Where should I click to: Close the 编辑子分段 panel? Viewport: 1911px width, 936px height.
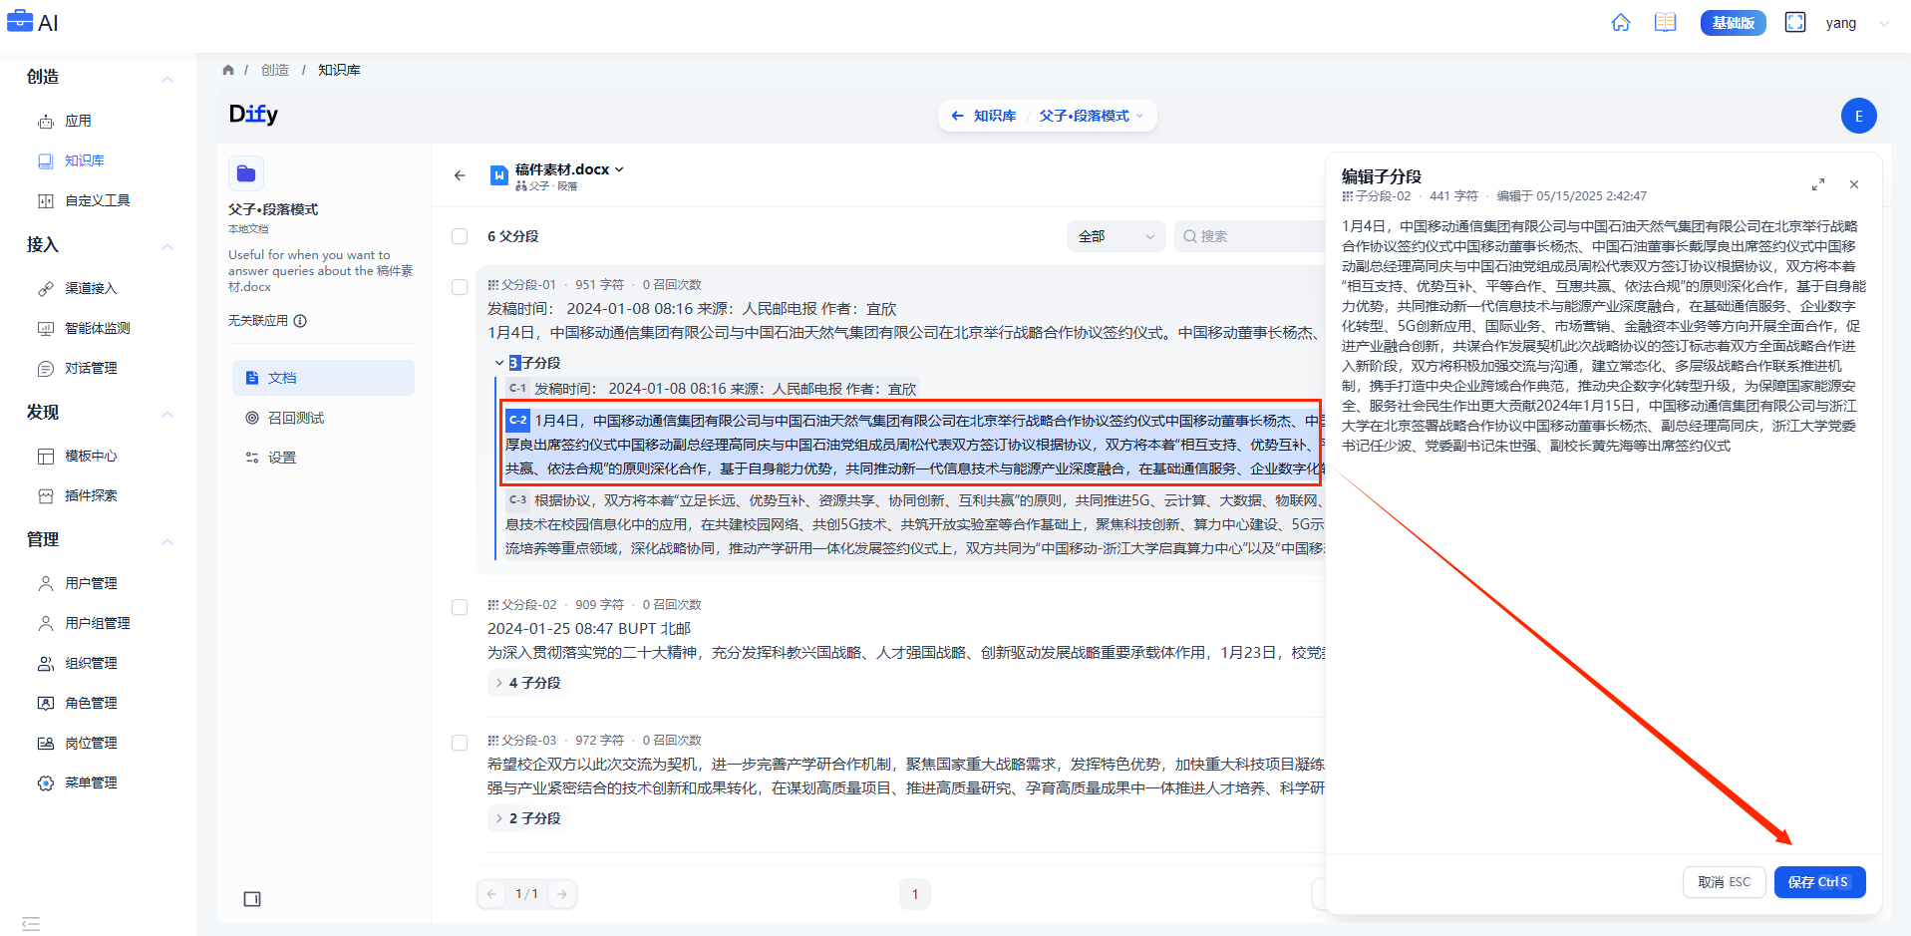click(1854, 184)
